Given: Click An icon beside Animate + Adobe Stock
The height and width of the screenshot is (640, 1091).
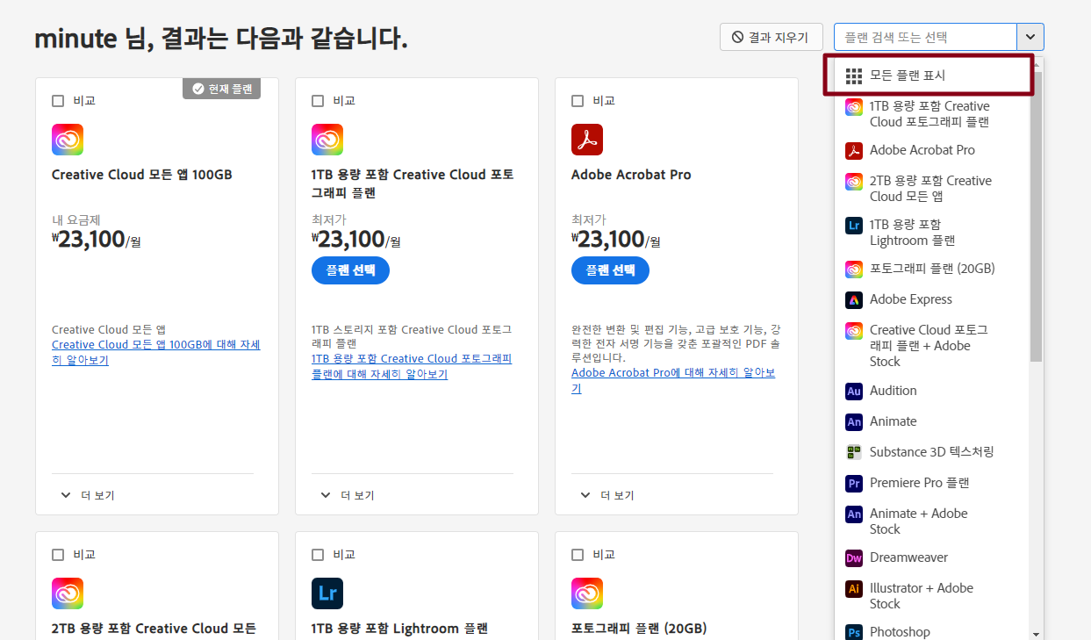Looking at the screenshot, I should 854,514.
